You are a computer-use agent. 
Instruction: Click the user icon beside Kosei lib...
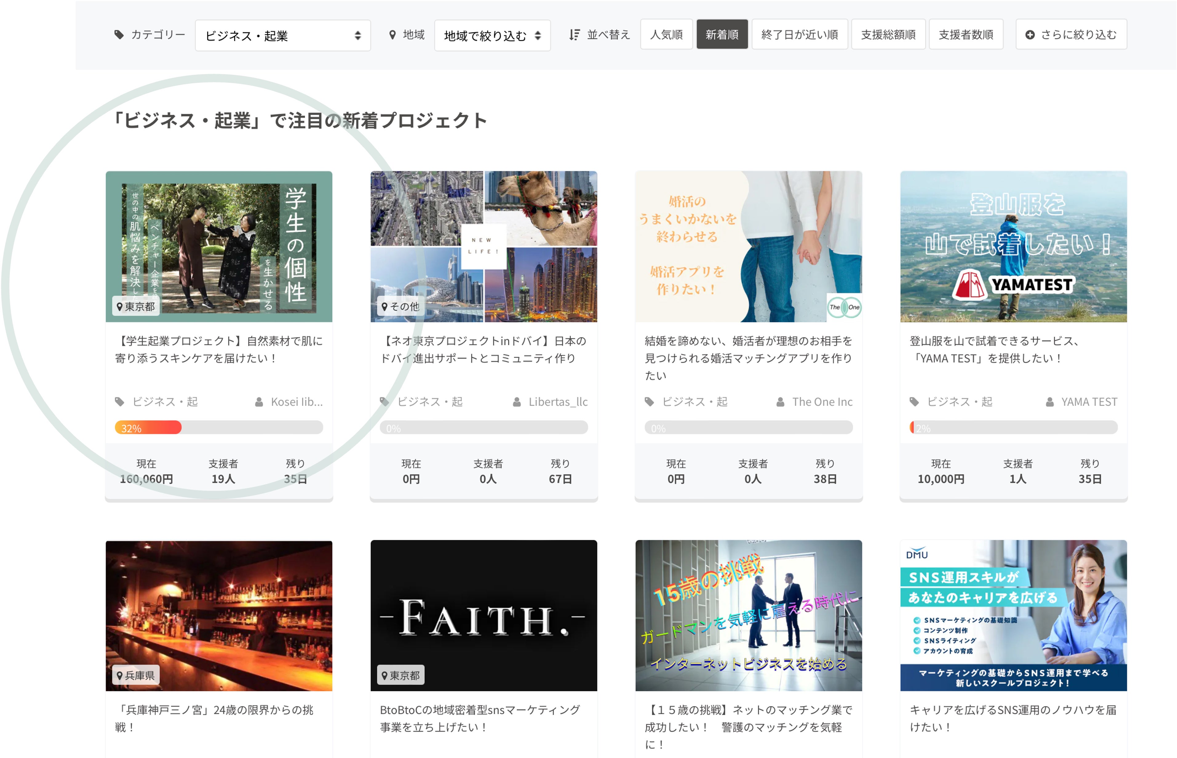pos(259,402)
